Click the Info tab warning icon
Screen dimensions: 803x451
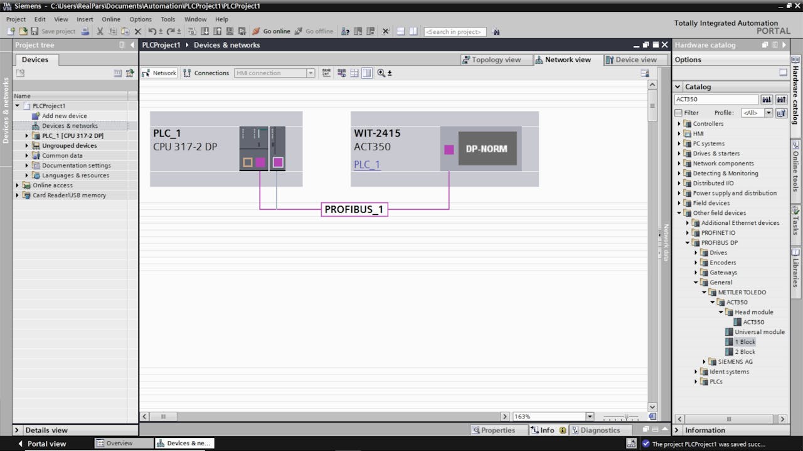point(563,430)
